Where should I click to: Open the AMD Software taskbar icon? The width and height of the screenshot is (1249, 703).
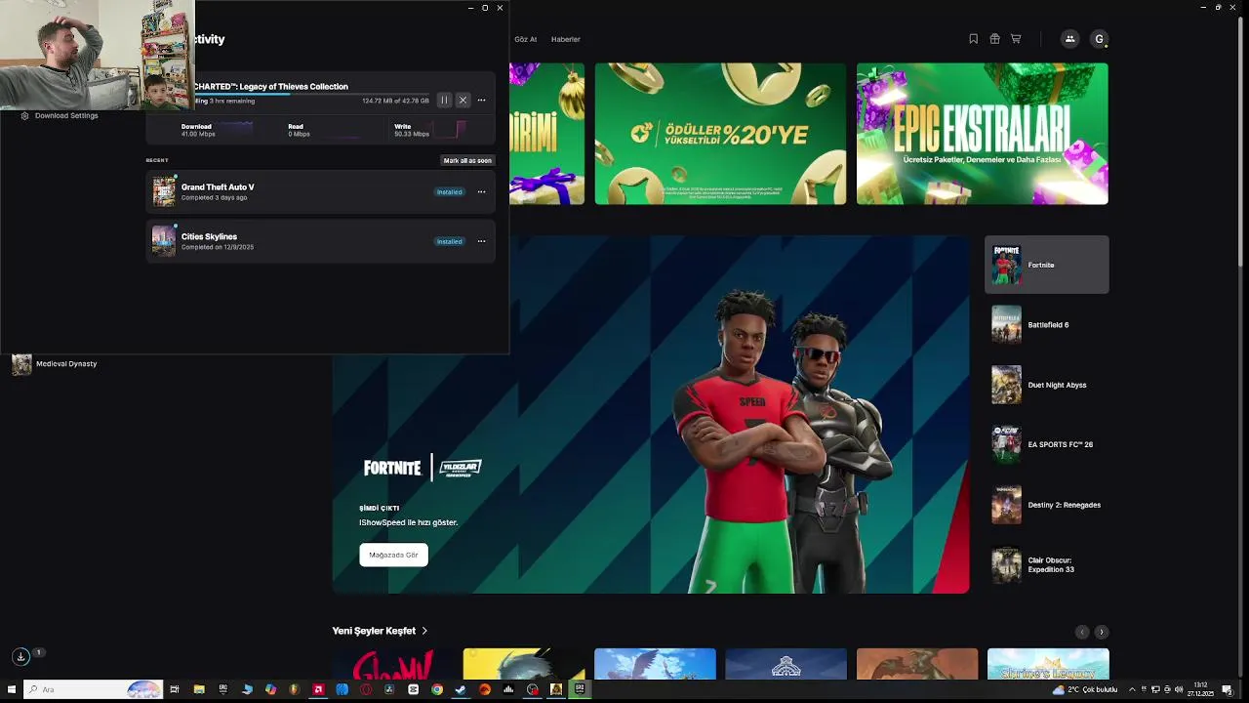pos(318,689)
